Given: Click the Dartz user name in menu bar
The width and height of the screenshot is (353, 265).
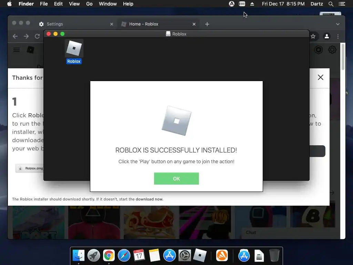Looking at the screenshot, I should (x=316, y=4).
